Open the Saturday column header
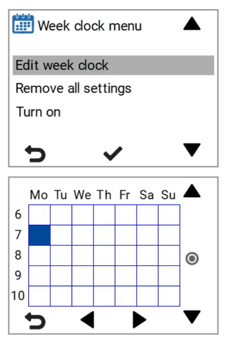The image size is (228, 340). (147, 195)
